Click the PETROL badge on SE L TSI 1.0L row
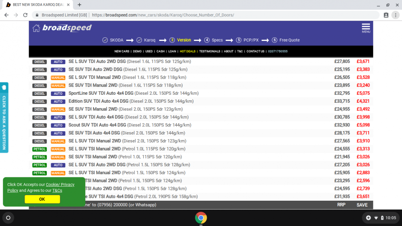This screenshot has width=402, height=226. [x=39, y=149]
